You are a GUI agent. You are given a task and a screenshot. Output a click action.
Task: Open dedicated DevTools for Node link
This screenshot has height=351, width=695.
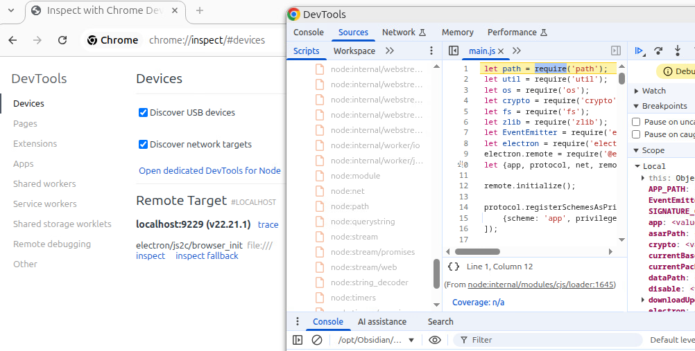[209, 171]
